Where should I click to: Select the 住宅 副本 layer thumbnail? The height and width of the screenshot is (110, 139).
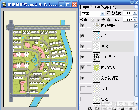tap(96, 57)
